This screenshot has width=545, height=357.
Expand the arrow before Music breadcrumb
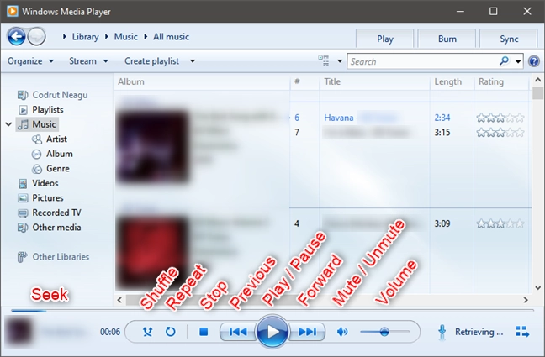pyautogui.click(x=106, y=36)
